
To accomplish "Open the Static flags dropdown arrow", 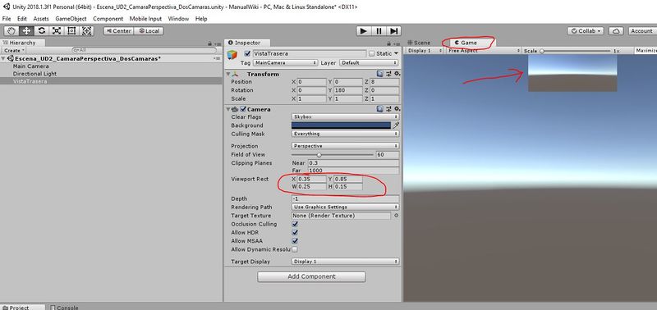I will pyautogui.click(x=396, y=53).
